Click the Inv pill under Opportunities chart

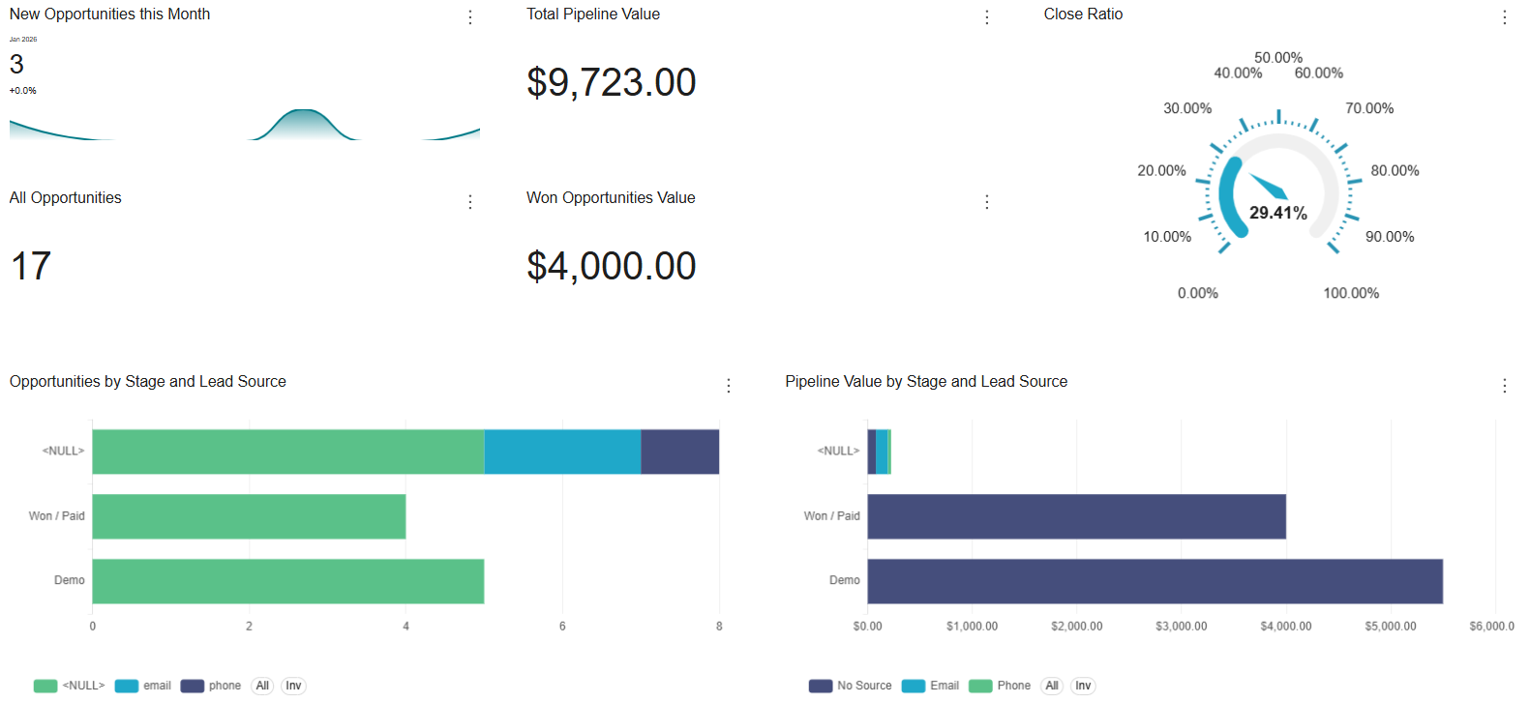293,685
